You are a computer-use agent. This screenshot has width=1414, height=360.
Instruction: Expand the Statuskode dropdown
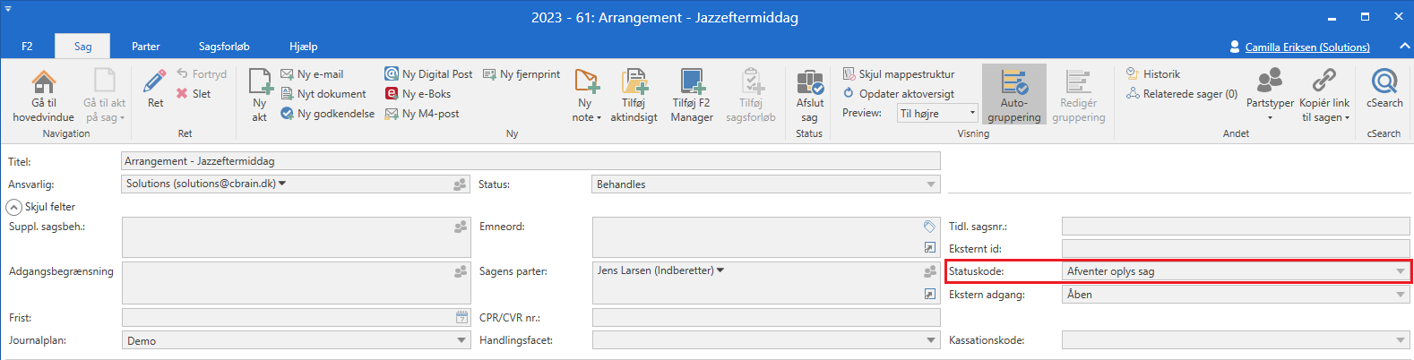pyautogui.click(x=1399, y=271)
